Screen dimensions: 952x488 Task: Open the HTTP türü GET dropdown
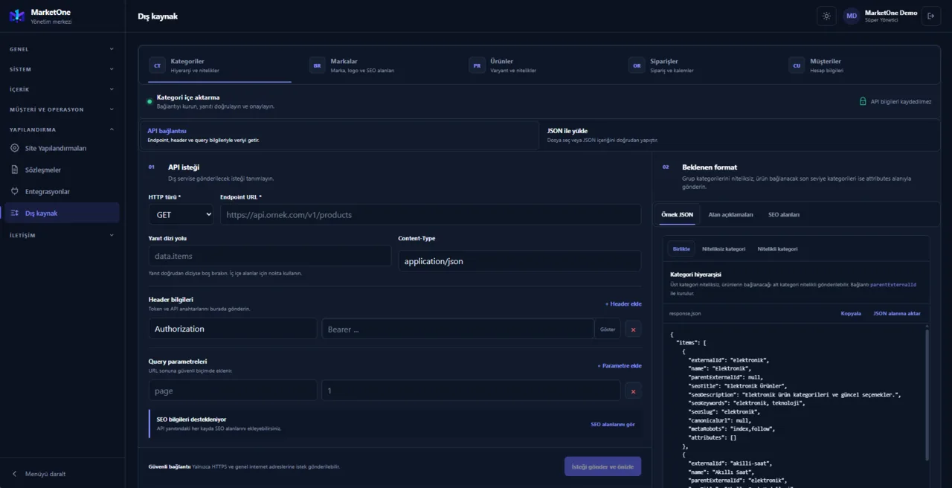[x=181, y=215]
